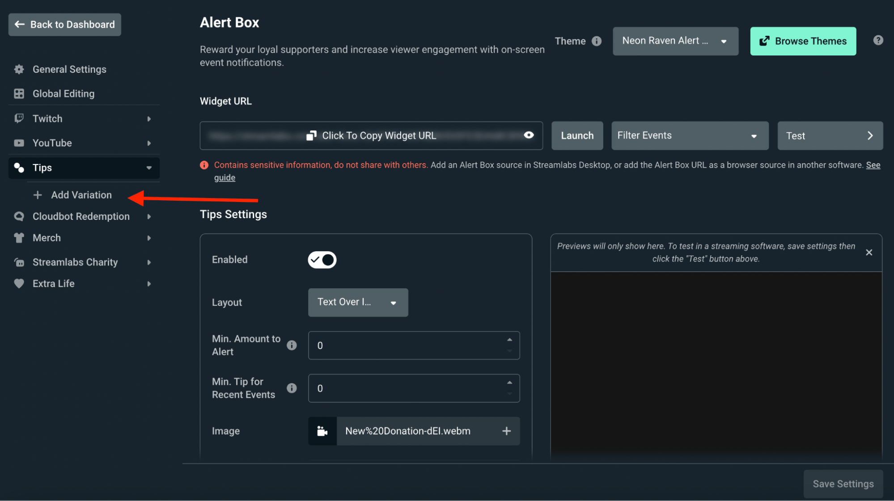Open help via the question mark icon
Screen dimensions: 894x501
(878, 40)
